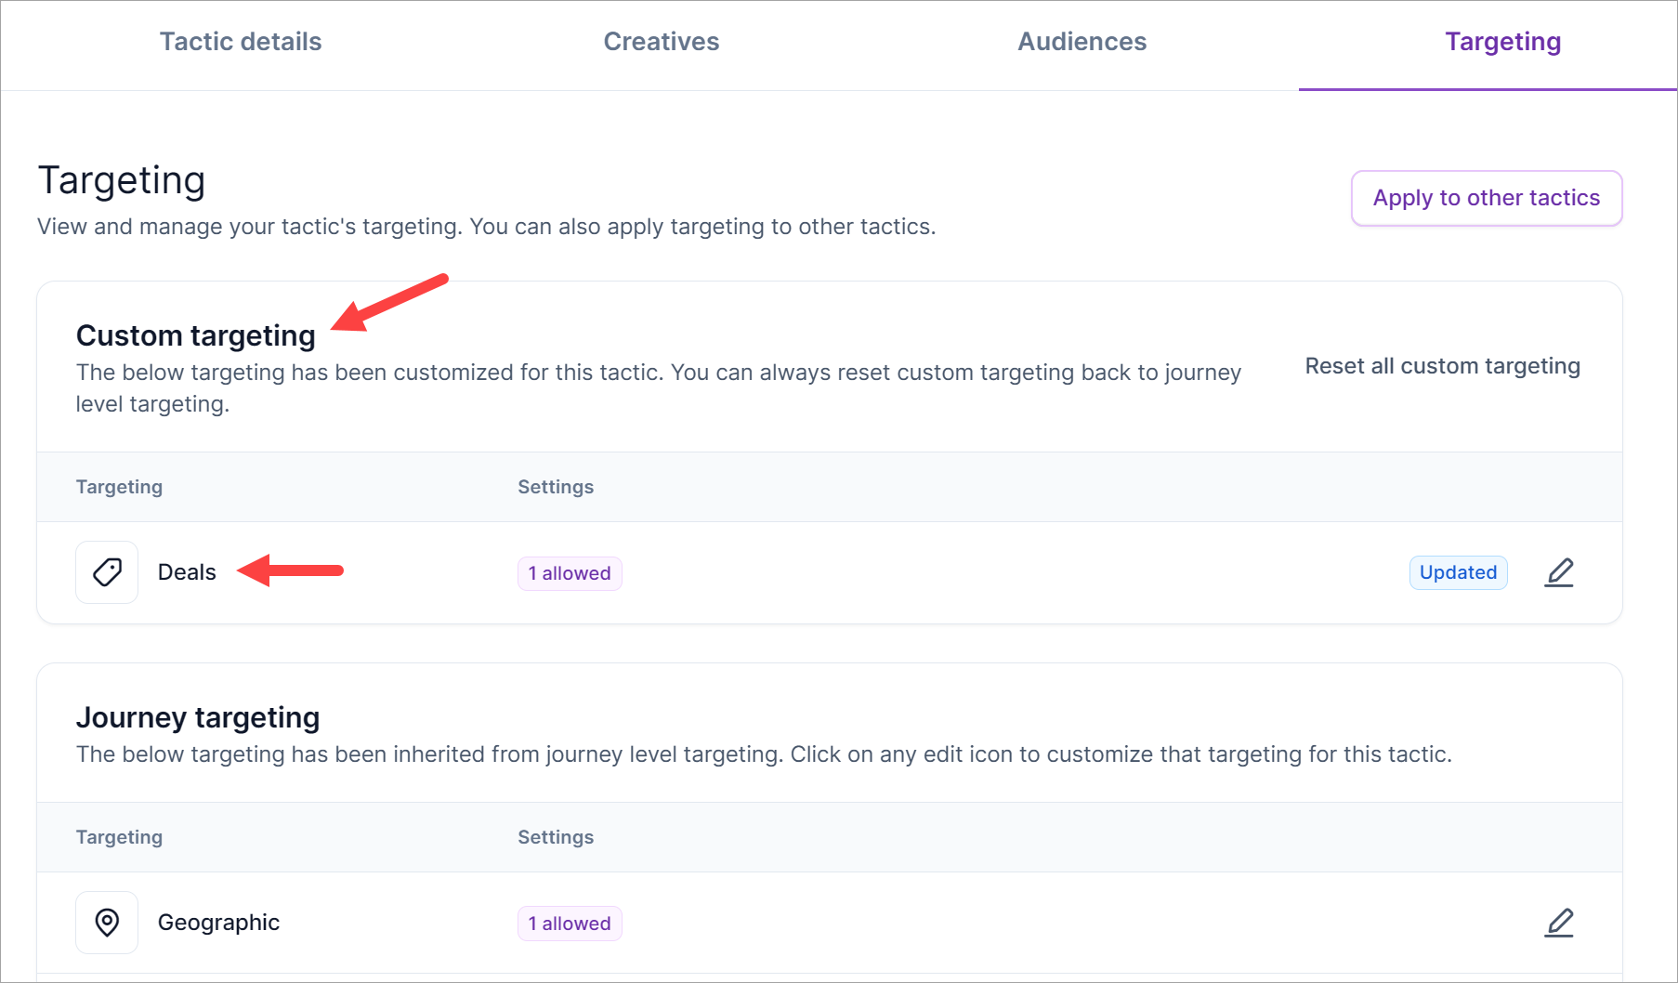Select the active Targeting tab
Image resolution: width=1678 pixels, height=983 pixels.
pos(1502,42)
